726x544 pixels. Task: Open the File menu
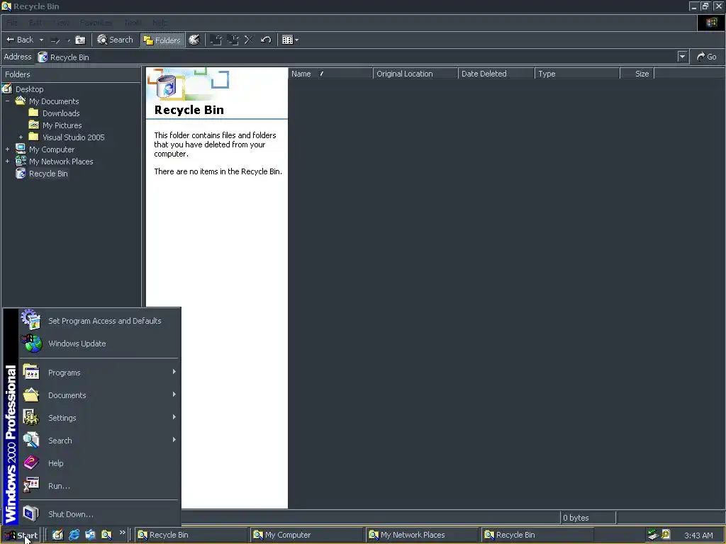click(11, 23)
